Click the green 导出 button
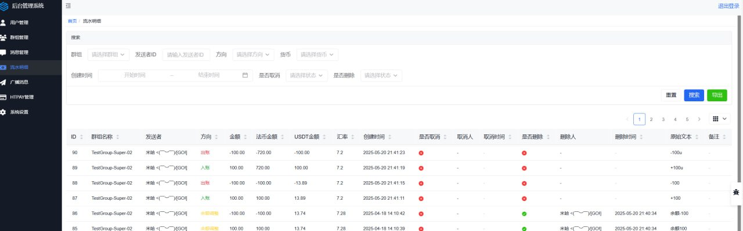Viewport: 743px width, 231px height. tap(717, 95)
